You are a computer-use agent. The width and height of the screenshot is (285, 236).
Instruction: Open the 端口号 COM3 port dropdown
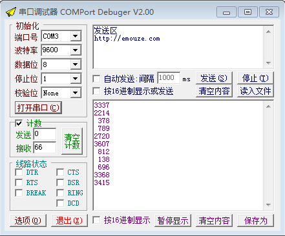(76, 36)
